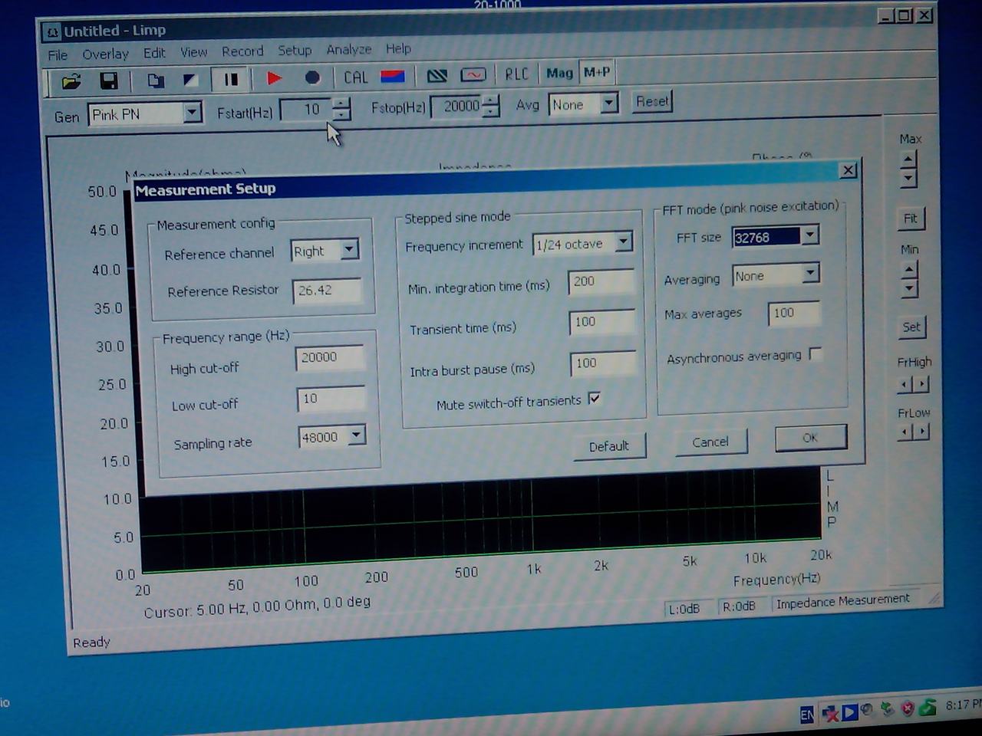Open the Help menu

(398, 48)
